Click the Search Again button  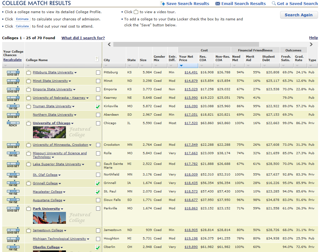coord(299,15)
